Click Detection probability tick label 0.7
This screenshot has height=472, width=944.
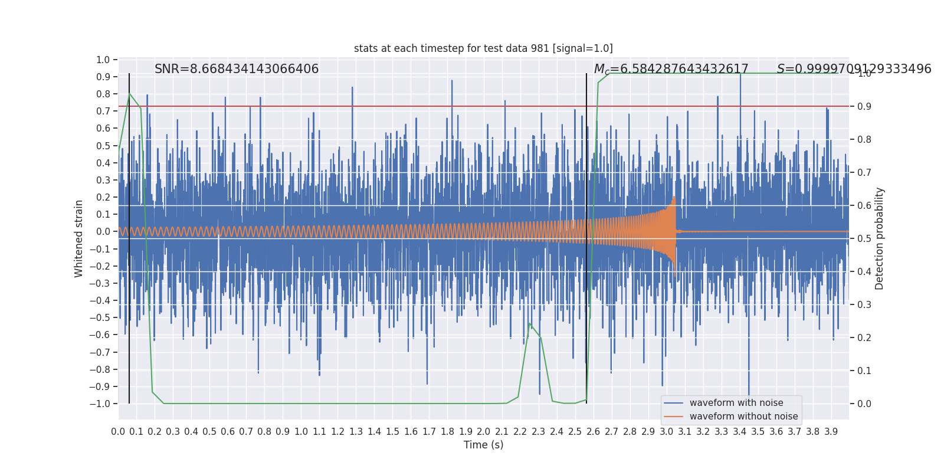click(x=864, y=173)
